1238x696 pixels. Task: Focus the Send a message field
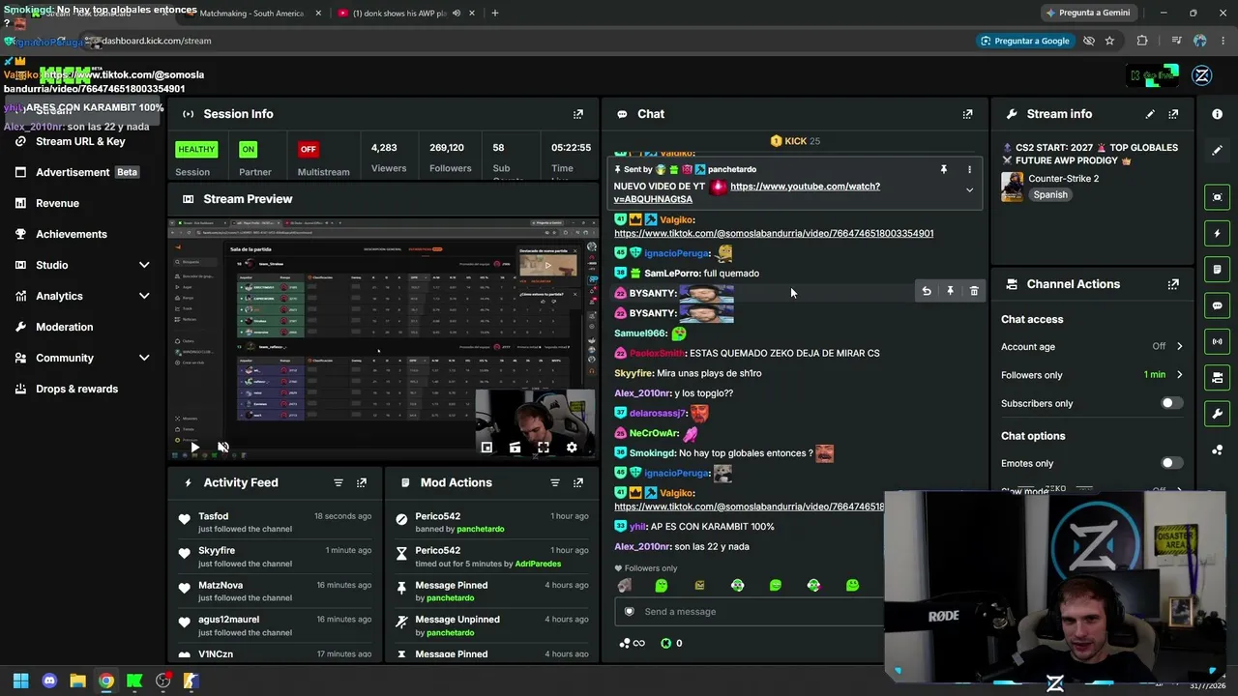point(750,611)
